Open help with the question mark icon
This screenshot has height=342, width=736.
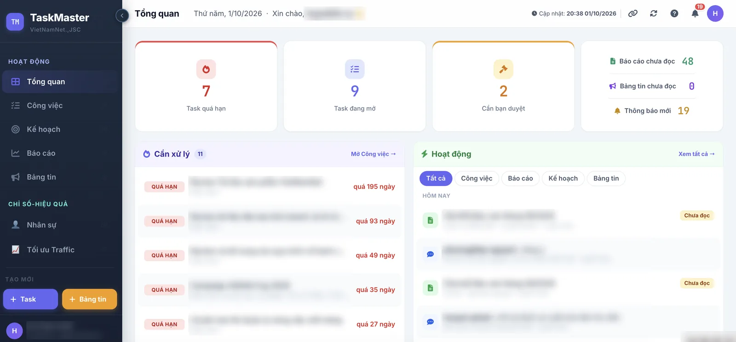674,13
